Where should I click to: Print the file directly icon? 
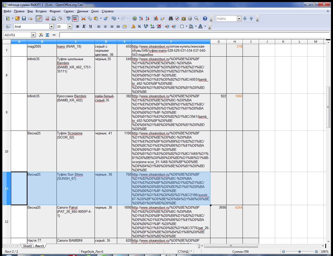point(54,18)
